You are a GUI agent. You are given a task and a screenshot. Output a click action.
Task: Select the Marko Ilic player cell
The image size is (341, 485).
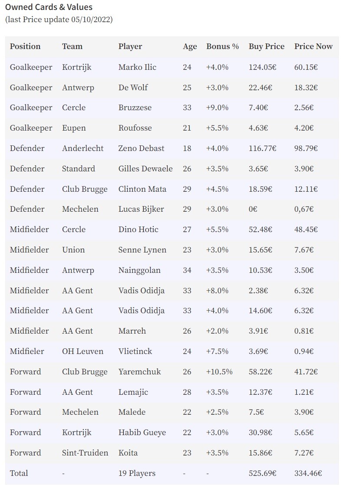(137, 67)
